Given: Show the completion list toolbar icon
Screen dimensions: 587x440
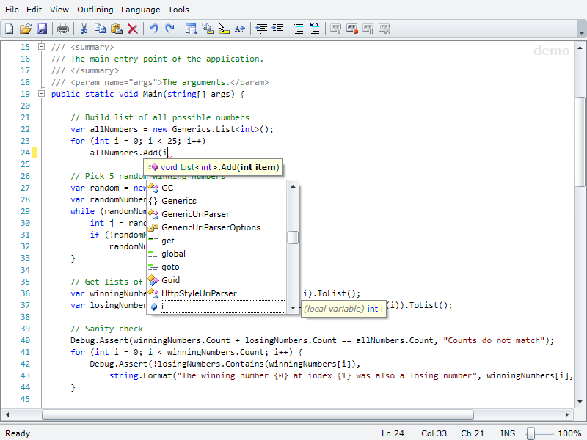Looking at the screenshot, I should coord(192,29).
